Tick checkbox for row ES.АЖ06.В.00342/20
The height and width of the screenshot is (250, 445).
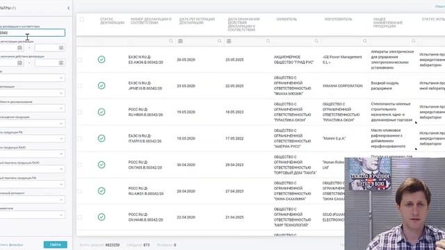point(80,60)
